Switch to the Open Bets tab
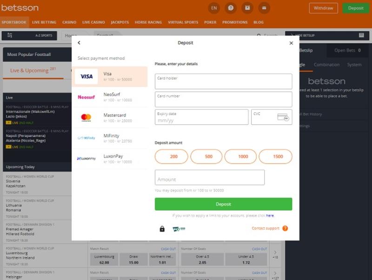 tap(347, 50)
